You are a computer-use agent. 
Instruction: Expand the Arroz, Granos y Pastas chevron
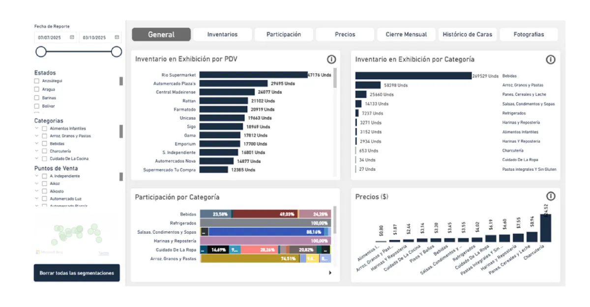[36, 136]
